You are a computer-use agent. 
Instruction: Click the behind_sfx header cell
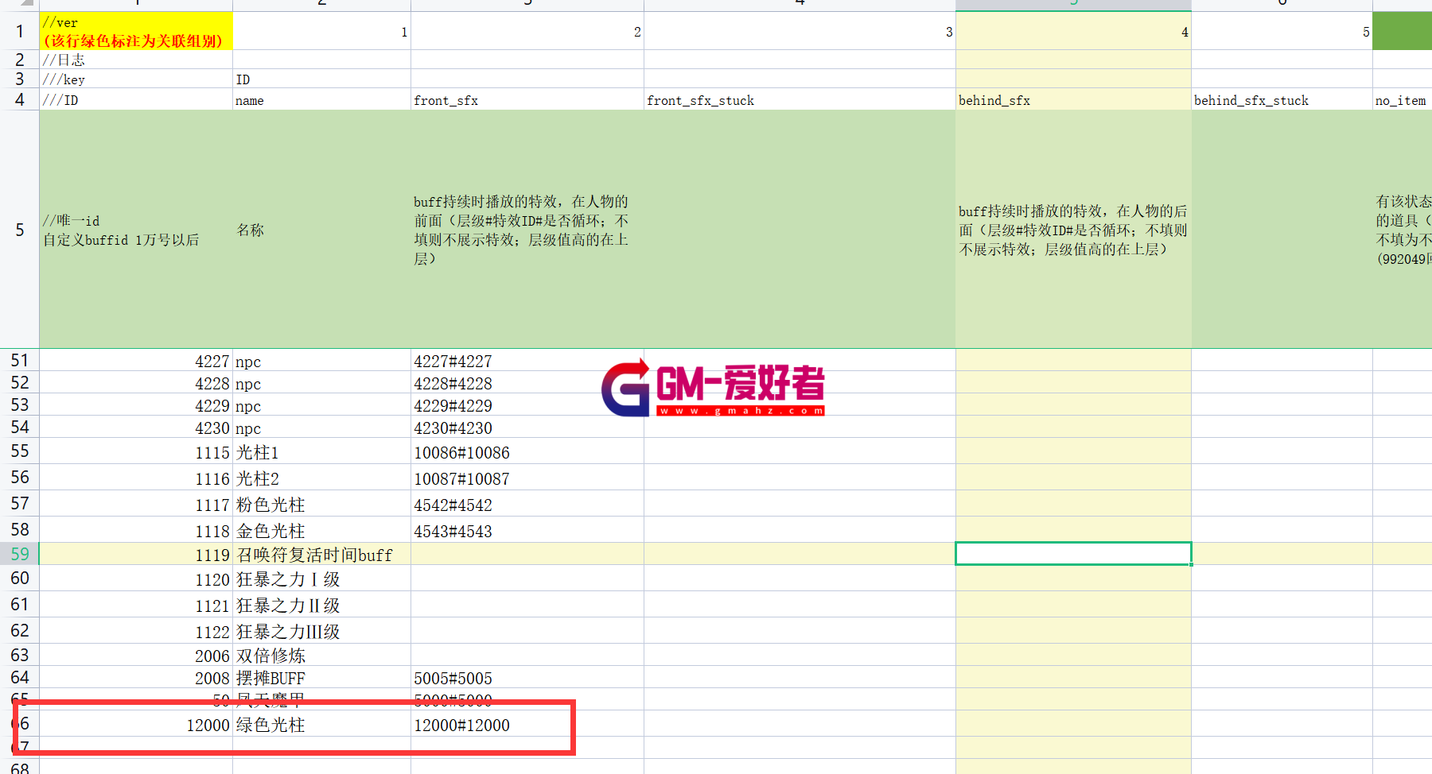coord(1072,100)
